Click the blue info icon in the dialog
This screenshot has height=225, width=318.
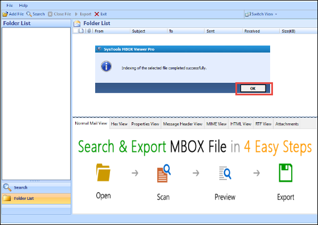pos(106,66)
